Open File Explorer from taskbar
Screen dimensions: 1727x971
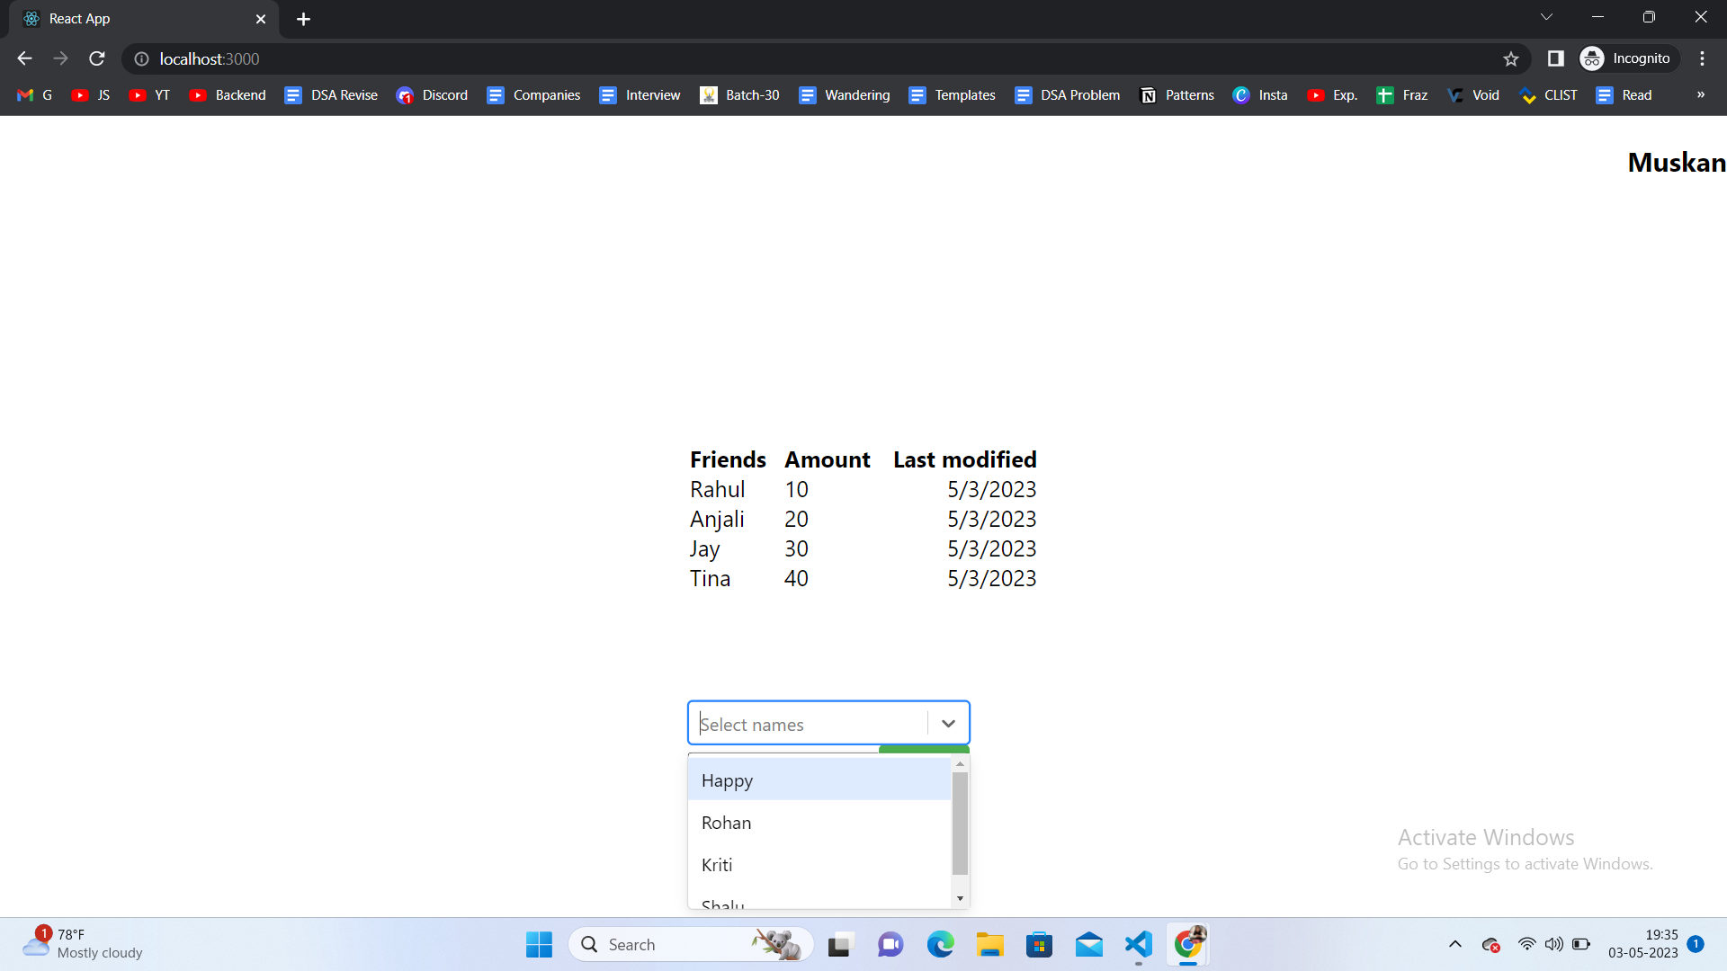989,944
